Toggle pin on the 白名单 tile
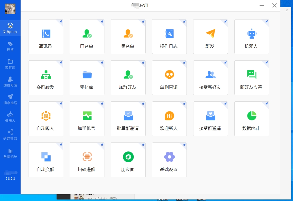Viewport: 293px width, 201px height. (102, 22)
